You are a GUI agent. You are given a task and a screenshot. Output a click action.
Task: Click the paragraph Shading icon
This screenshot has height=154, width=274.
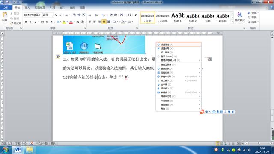click(x=123, y=22)
